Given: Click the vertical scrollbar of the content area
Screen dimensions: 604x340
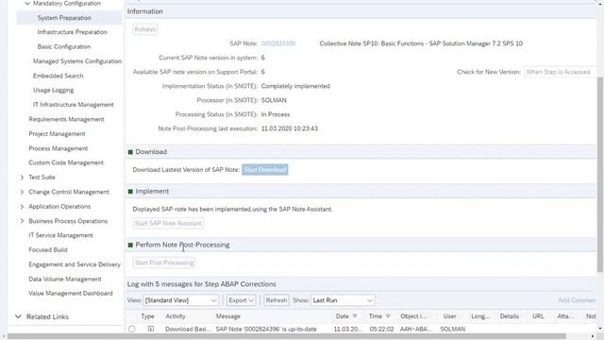Looking at the screenshot, I should 600,174.
